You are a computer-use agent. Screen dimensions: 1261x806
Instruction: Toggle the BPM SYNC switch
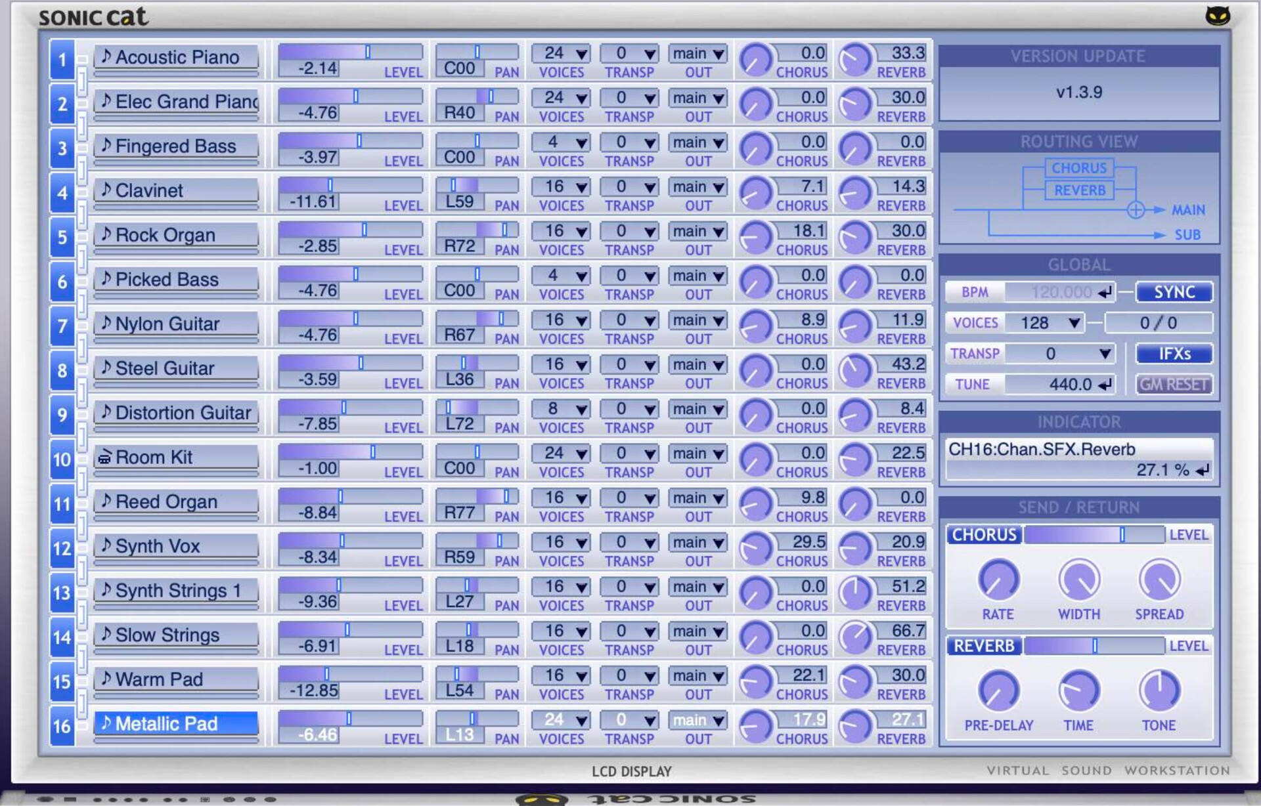[1174, 292]
